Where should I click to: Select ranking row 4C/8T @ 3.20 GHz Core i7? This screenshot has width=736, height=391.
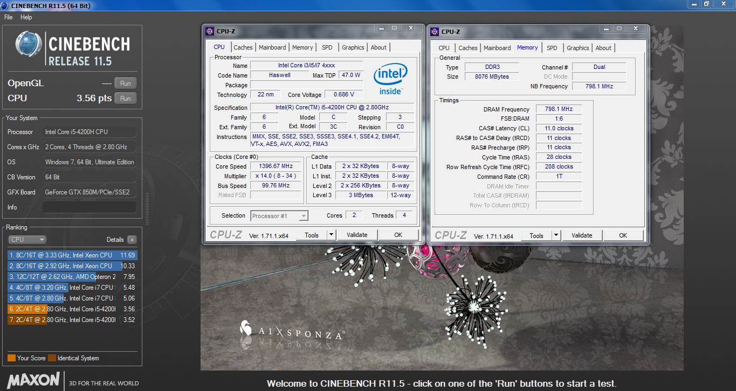pyautogui.click(x=72, y=288)
